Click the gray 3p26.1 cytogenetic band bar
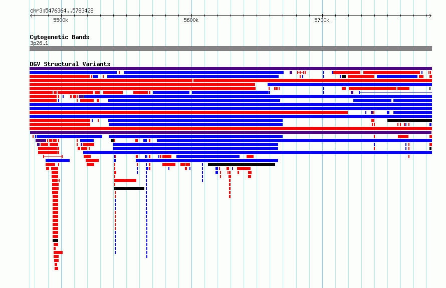The image size is (446, 288). pos(231,48)
